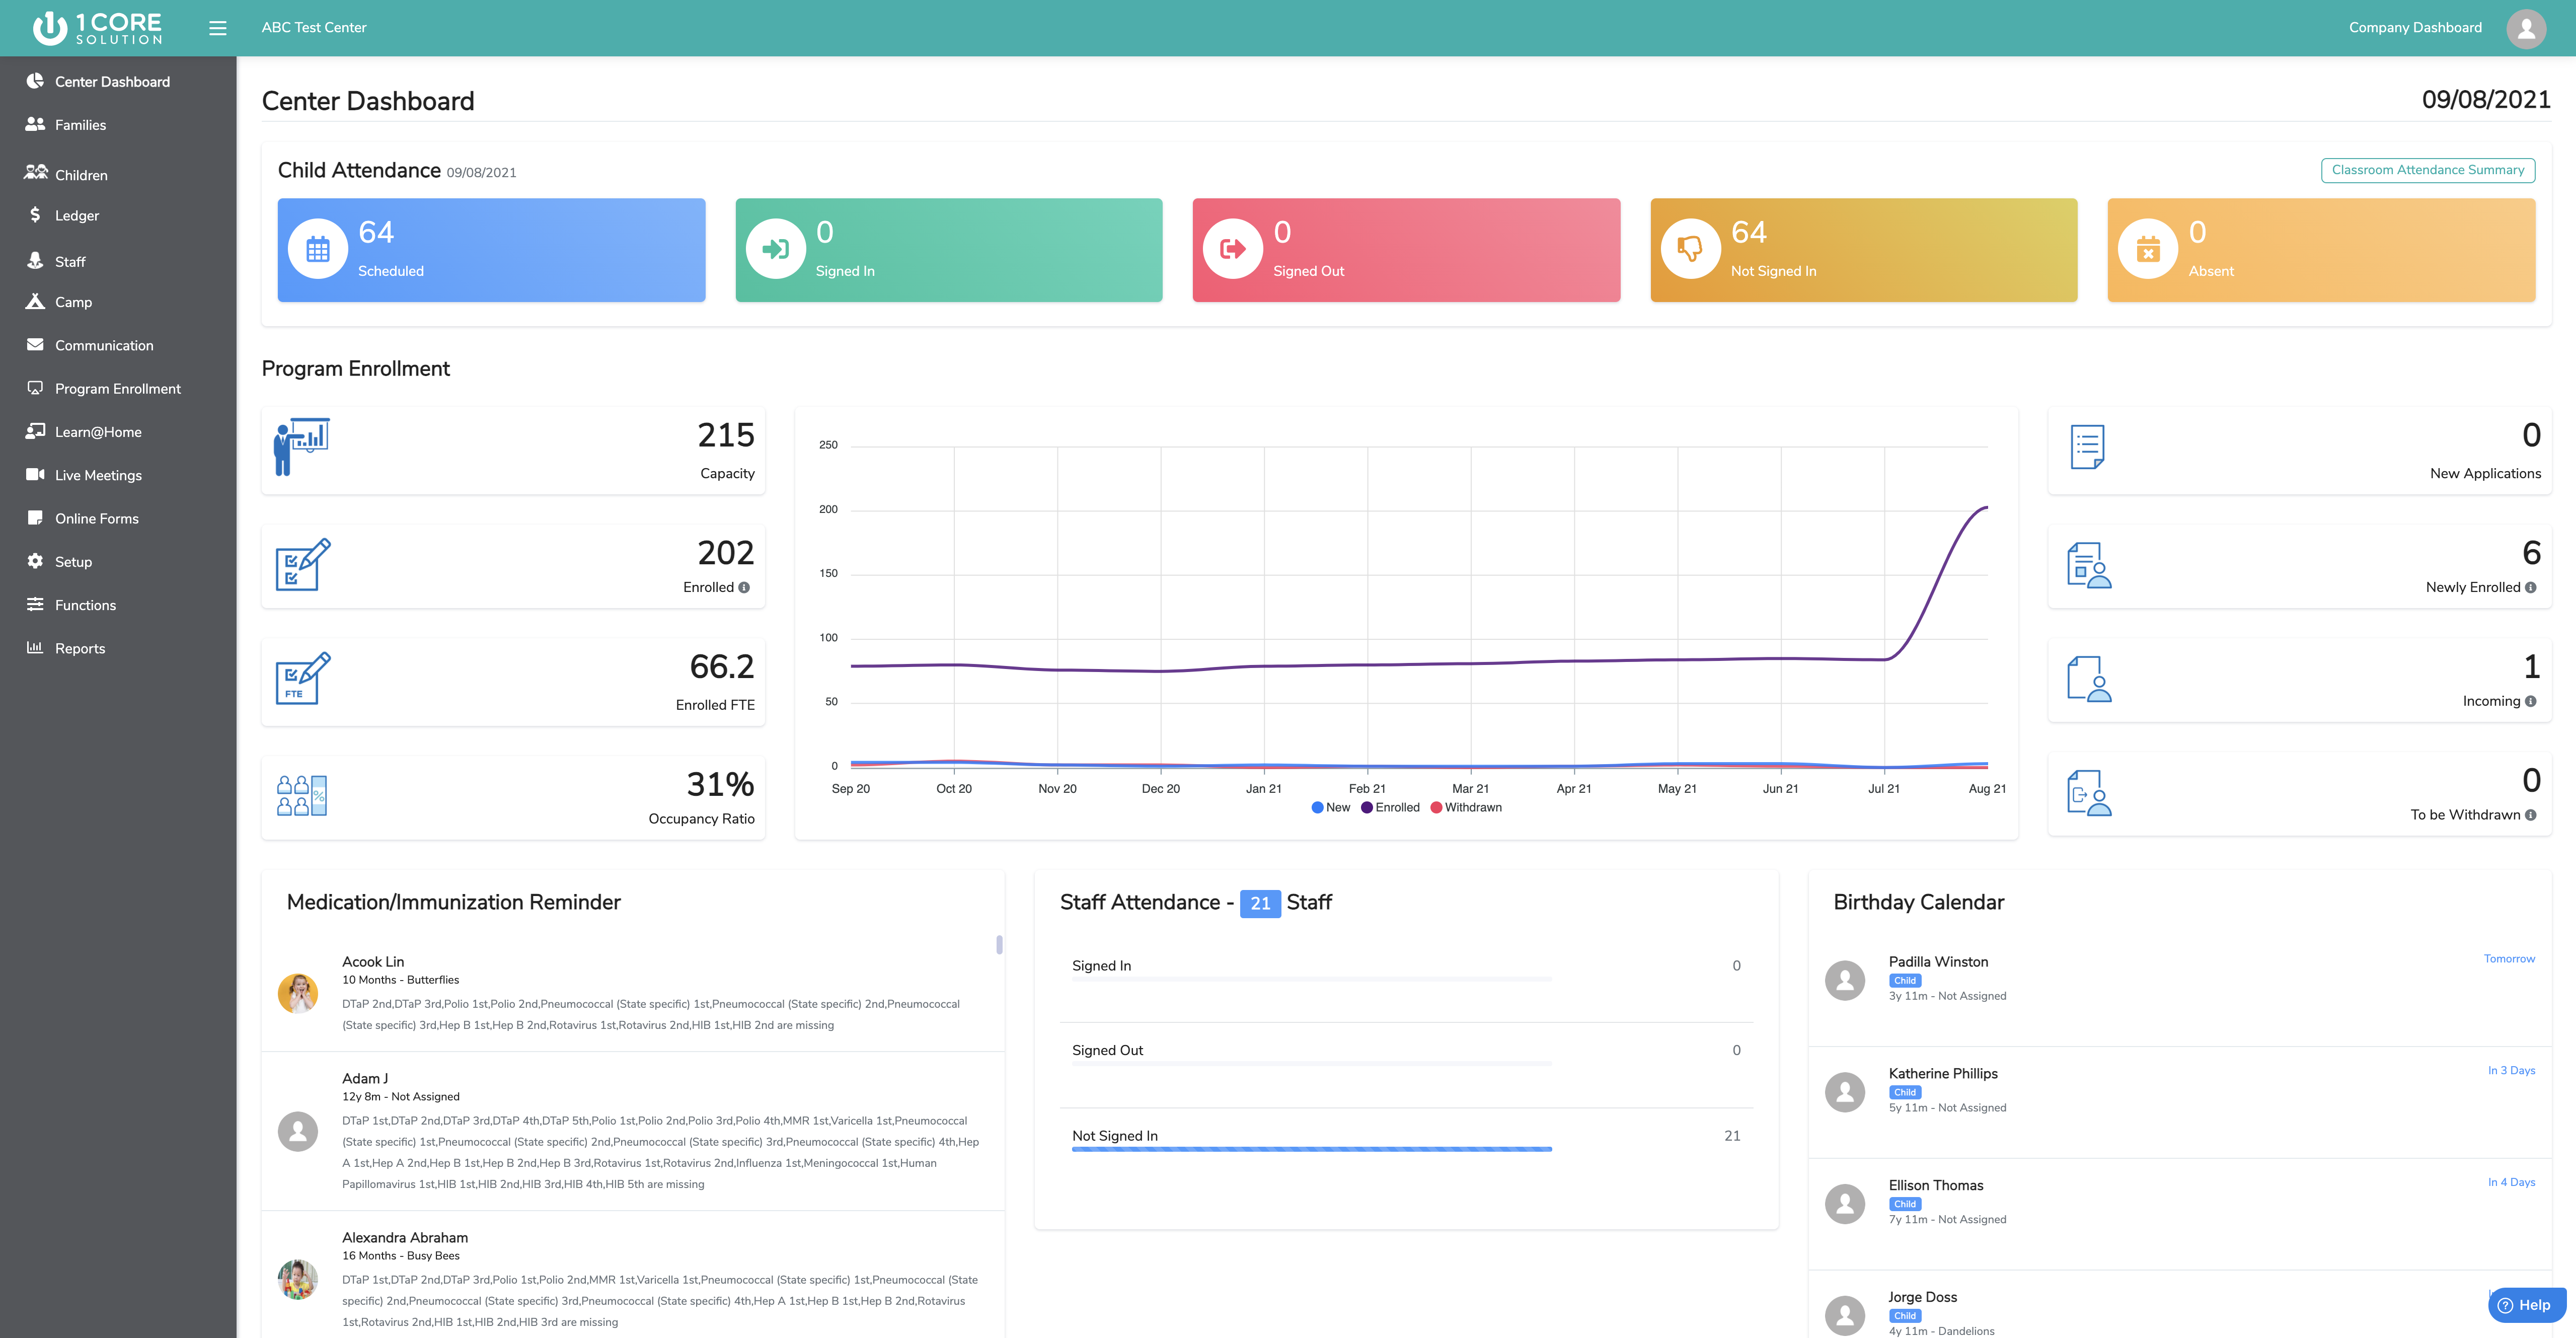Click the New Applications document icon
Screen dimensions: 2576x1338
[x=2087, y=447]
